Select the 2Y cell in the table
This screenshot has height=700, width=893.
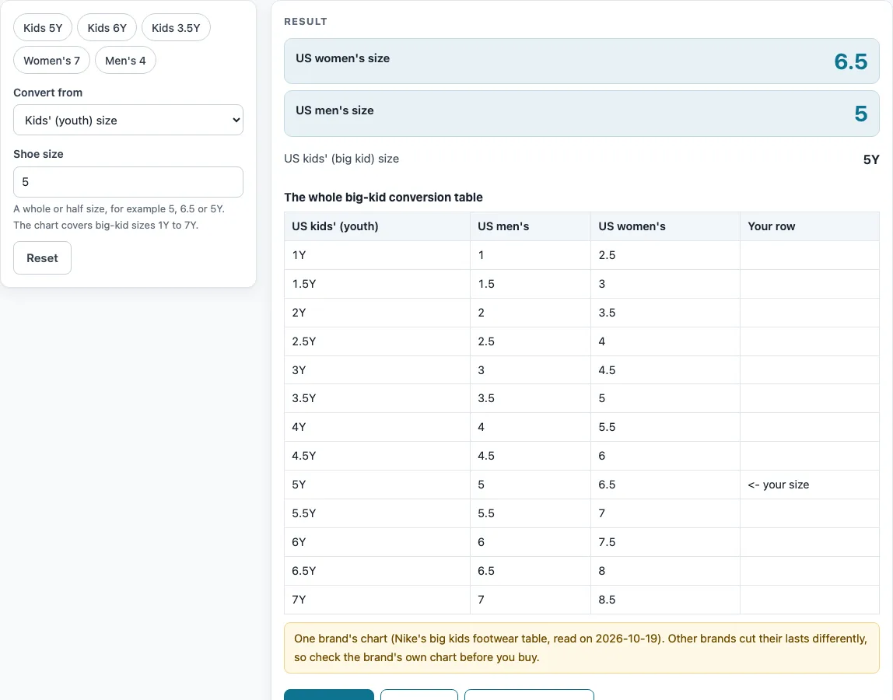point(377,313)
